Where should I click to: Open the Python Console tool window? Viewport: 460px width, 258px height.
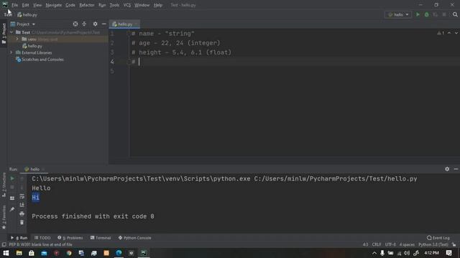coord(135,238)
